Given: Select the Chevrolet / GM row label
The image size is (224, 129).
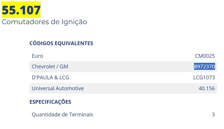Looking at the screenshot, I should pos(50,67).
